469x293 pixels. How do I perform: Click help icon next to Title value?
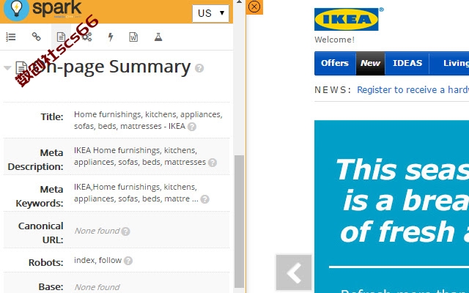click(x=192, y=127)
